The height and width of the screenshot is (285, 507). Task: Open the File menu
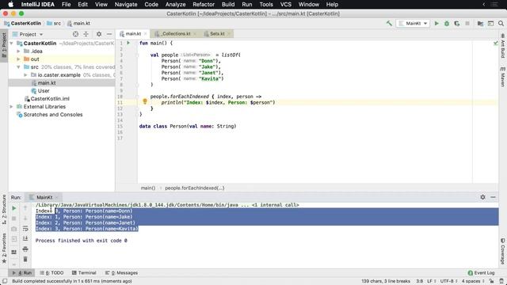click(66, 5)
